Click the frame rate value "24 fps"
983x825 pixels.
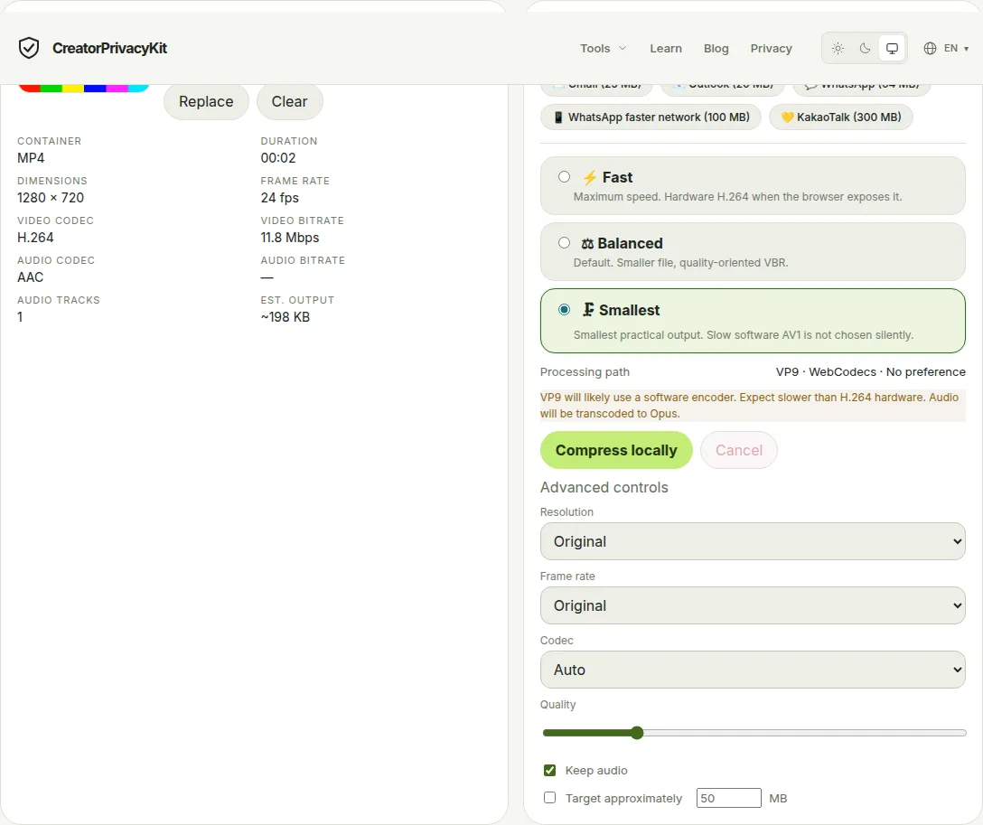click(279, 198)
